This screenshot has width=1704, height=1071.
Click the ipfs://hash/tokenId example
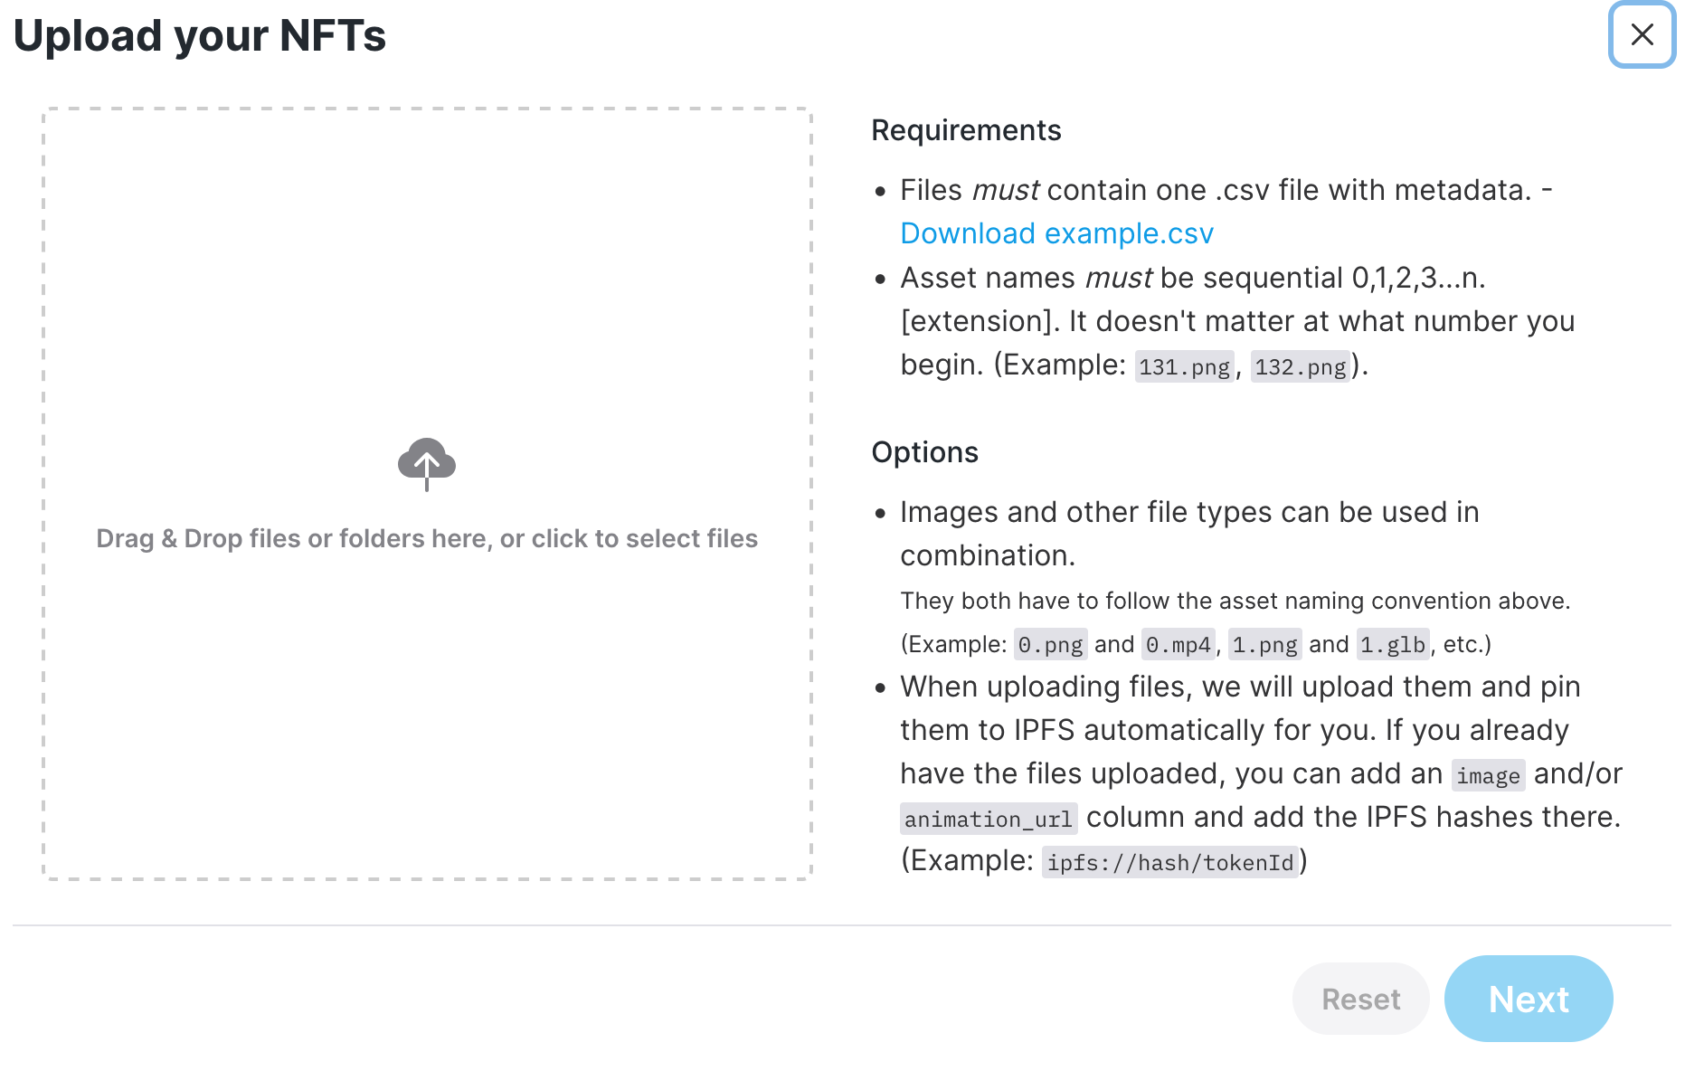1170,862
